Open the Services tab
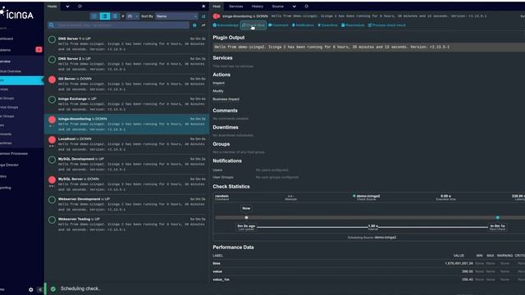 235,7
